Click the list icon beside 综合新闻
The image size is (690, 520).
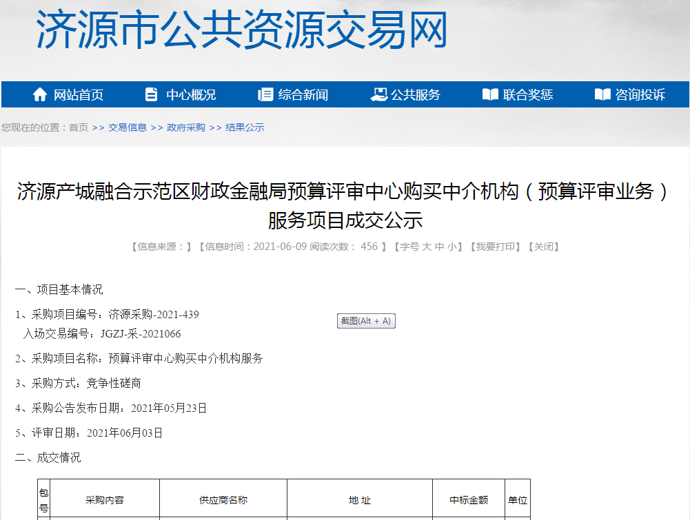265,94
